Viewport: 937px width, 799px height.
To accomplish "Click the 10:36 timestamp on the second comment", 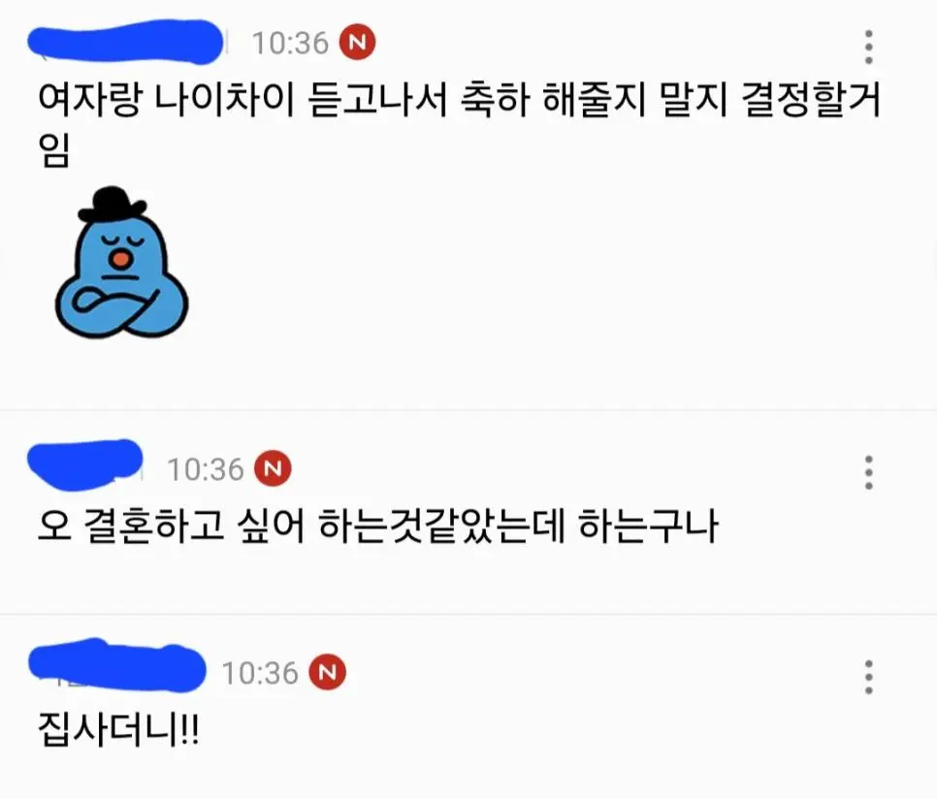I will click(206, 469).
